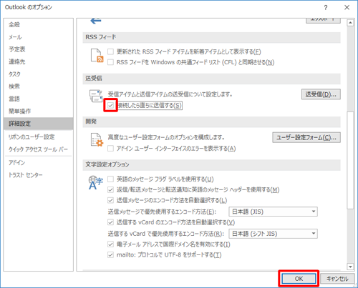358x288 pixels.
Task: Click the scrollbar up arrow
Action: point(350,23)
